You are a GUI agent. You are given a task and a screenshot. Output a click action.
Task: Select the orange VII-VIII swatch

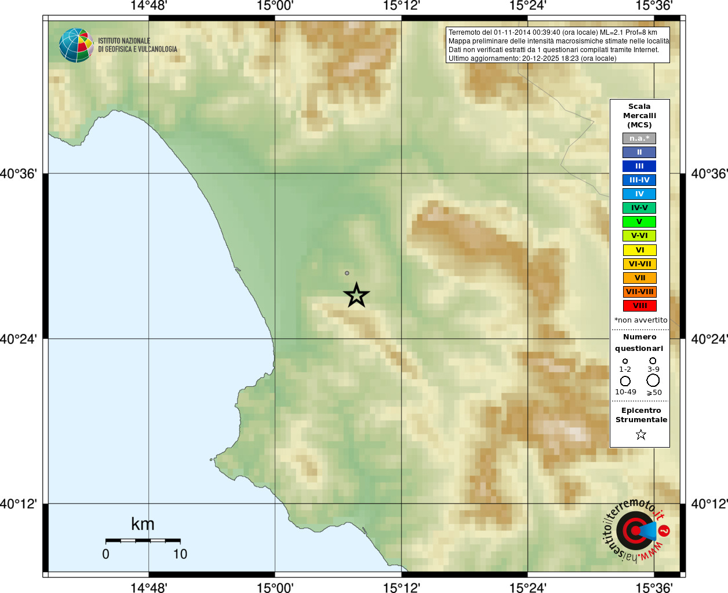point(639,292)
